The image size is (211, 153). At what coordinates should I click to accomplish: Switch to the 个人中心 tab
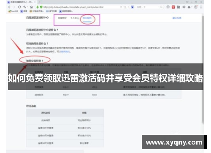(x=75, y=18)
